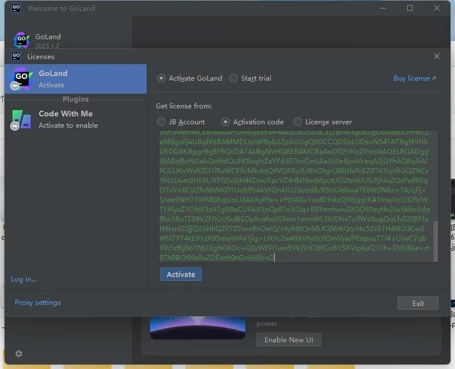Maximize the Welcome to GoLand window
This screenshot has width=455, height=369.
tap(409, 8)
